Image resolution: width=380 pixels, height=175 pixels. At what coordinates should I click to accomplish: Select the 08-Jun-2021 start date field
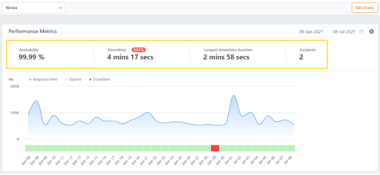click(311, 32)
